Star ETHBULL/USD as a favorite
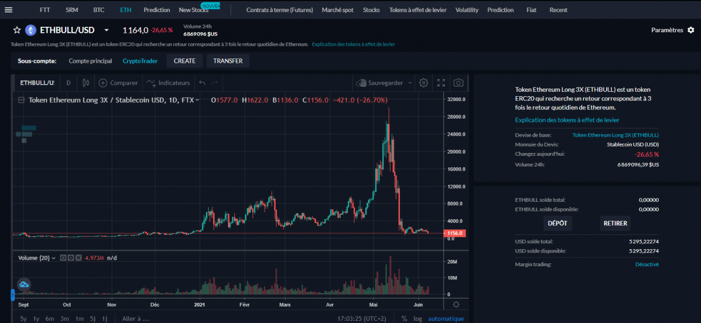Viewport: 701px width, 323px height. coord(16,30)
